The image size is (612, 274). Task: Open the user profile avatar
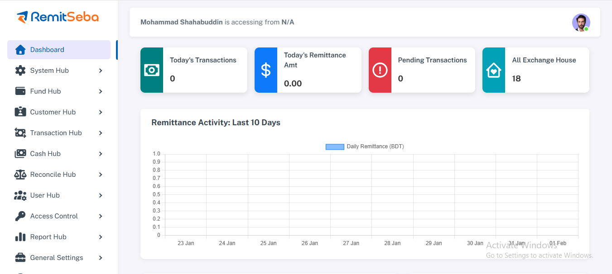581,23
